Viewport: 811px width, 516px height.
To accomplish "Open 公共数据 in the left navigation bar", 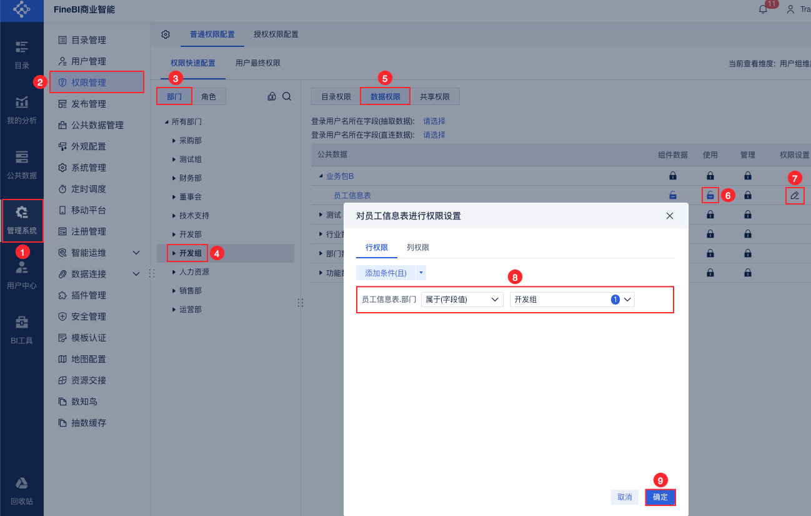I will pyautogui.click(x=22, y=165).
